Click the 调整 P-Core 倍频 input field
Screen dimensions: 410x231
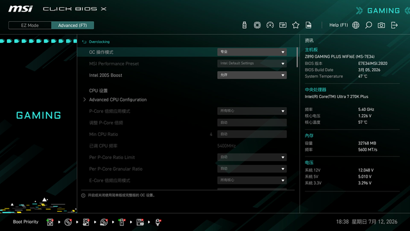[252, 123]
